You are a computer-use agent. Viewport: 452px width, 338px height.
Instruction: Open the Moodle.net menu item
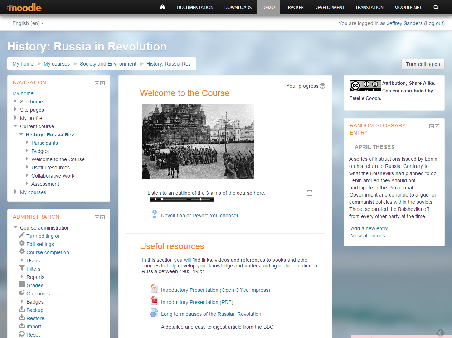coord(408,7)
